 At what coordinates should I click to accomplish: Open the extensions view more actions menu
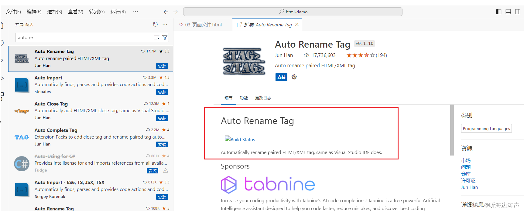pos(165,25)
